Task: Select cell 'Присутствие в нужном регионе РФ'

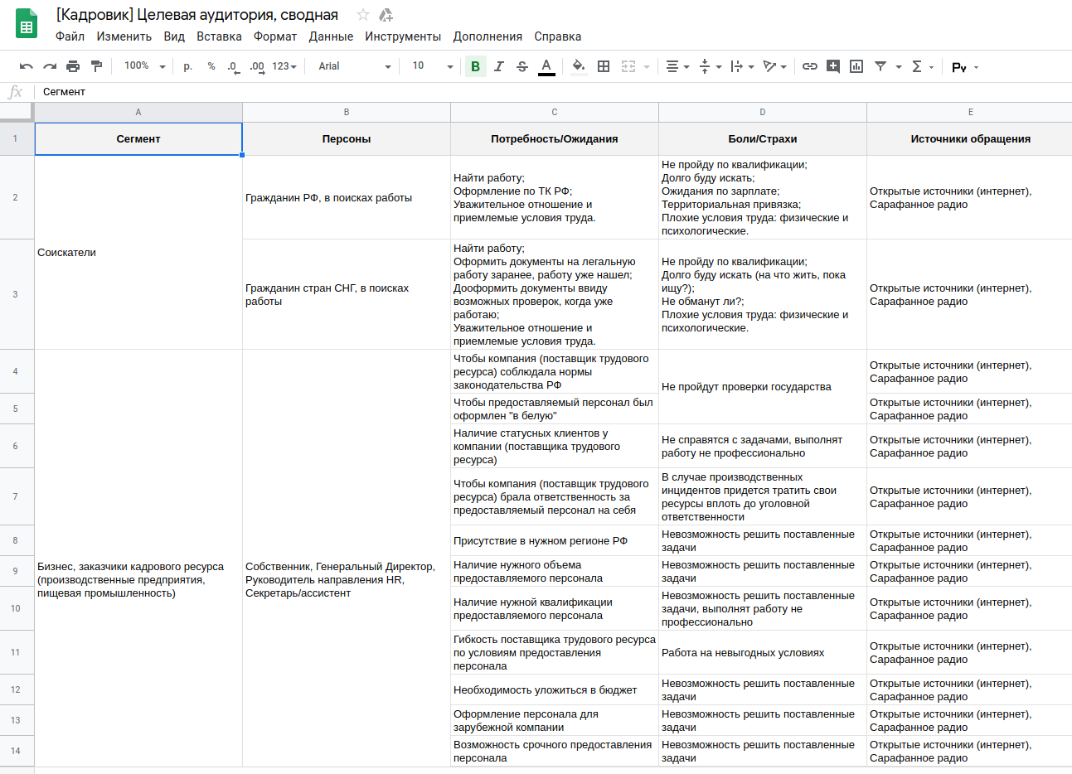Action: [555, 540]
